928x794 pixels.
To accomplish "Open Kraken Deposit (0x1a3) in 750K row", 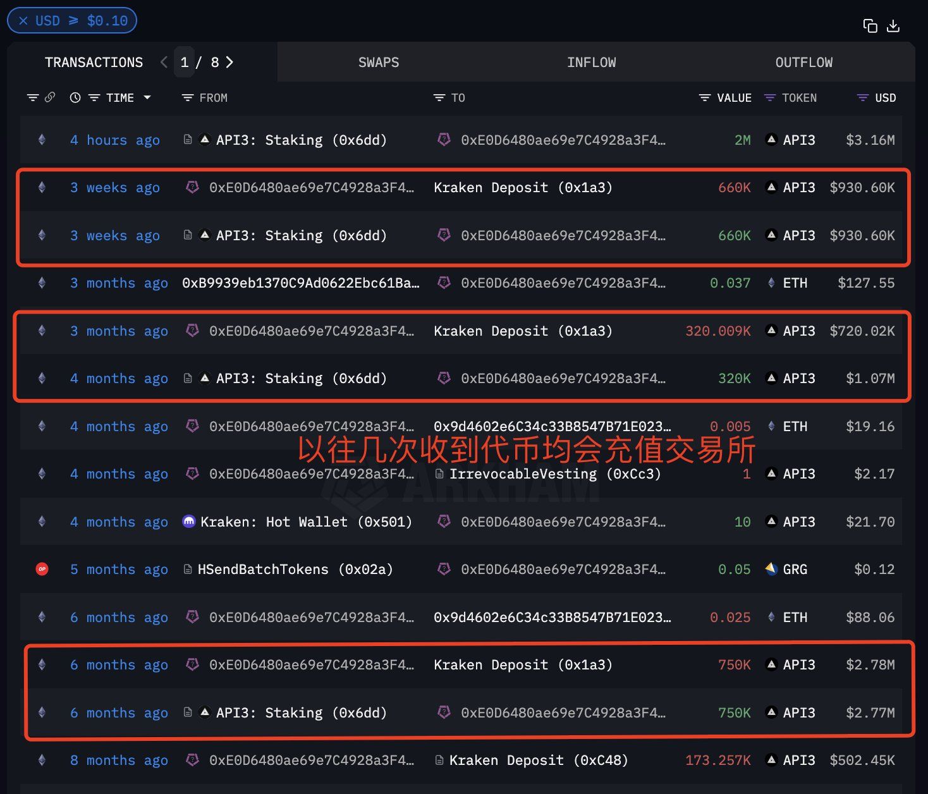I will coord(523,665).
